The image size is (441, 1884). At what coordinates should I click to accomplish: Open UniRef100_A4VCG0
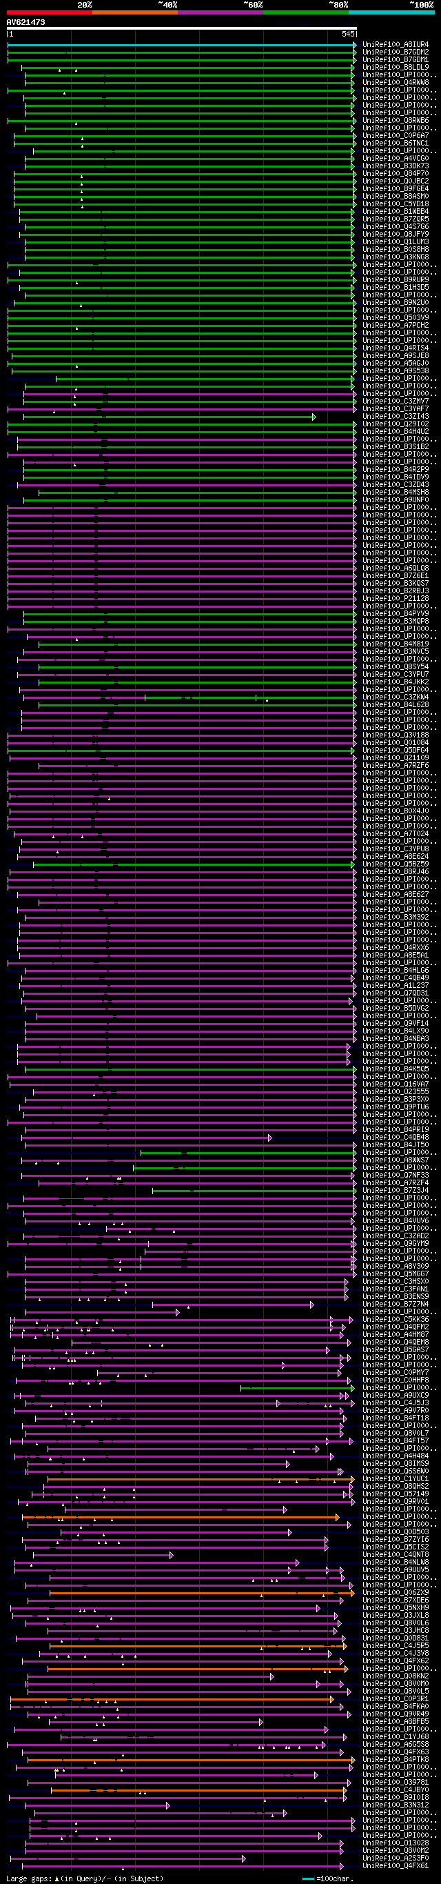pos(396,159)
